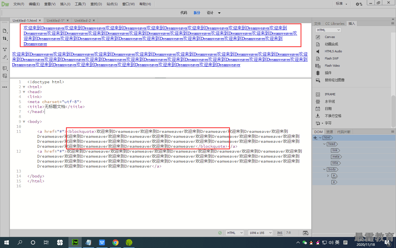
Task: Open the 编辑(E) menu
Action: pos(34,4)
